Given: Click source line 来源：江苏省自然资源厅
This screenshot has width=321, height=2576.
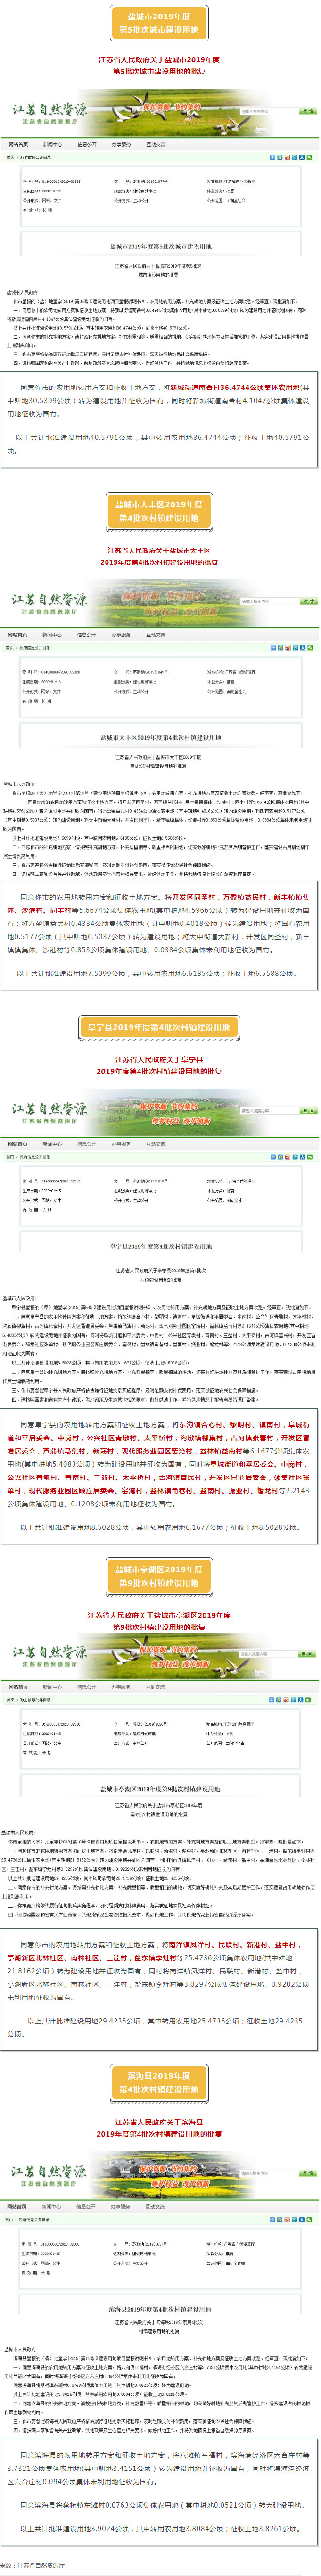Looking at the screenshot, I should tap(32, 2566).
